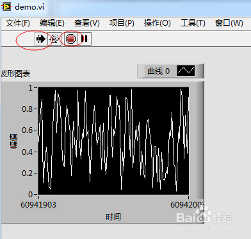Click the demo.vi LabVIEW title icon
The image size is (251, 239).
click(6, 7)
